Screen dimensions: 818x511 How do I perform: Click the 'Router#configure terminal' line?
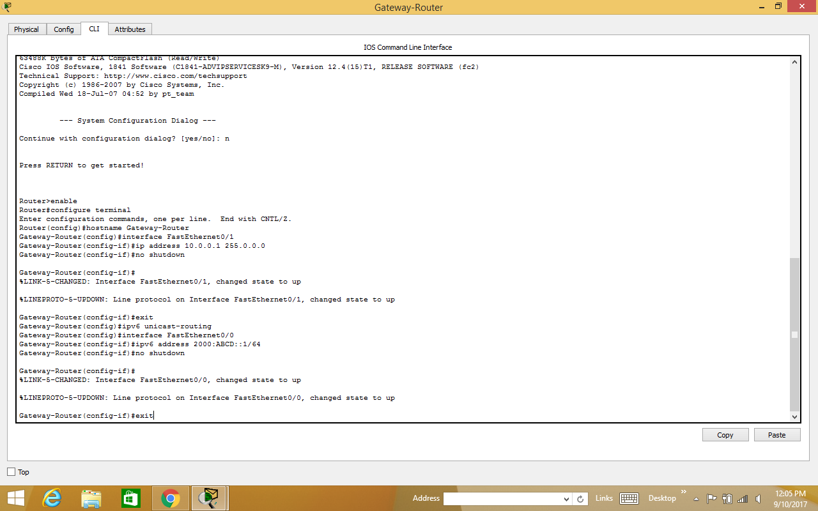[75, 210]
